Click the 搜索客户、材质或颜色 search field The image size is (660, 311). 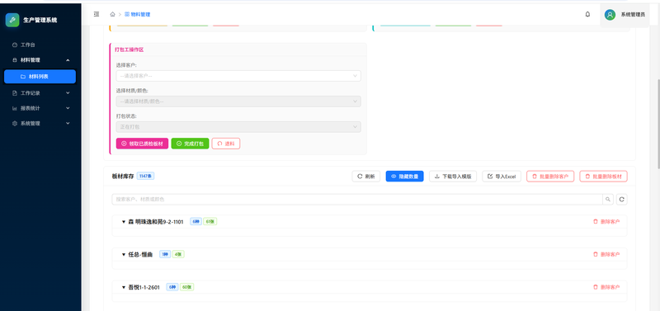(x=357, y=200)
